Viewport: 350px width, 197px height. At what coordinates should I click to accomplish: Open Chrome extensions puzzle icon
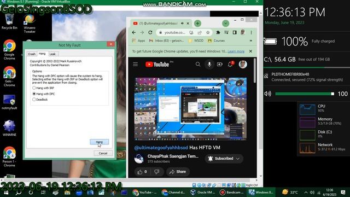point(218,33)
